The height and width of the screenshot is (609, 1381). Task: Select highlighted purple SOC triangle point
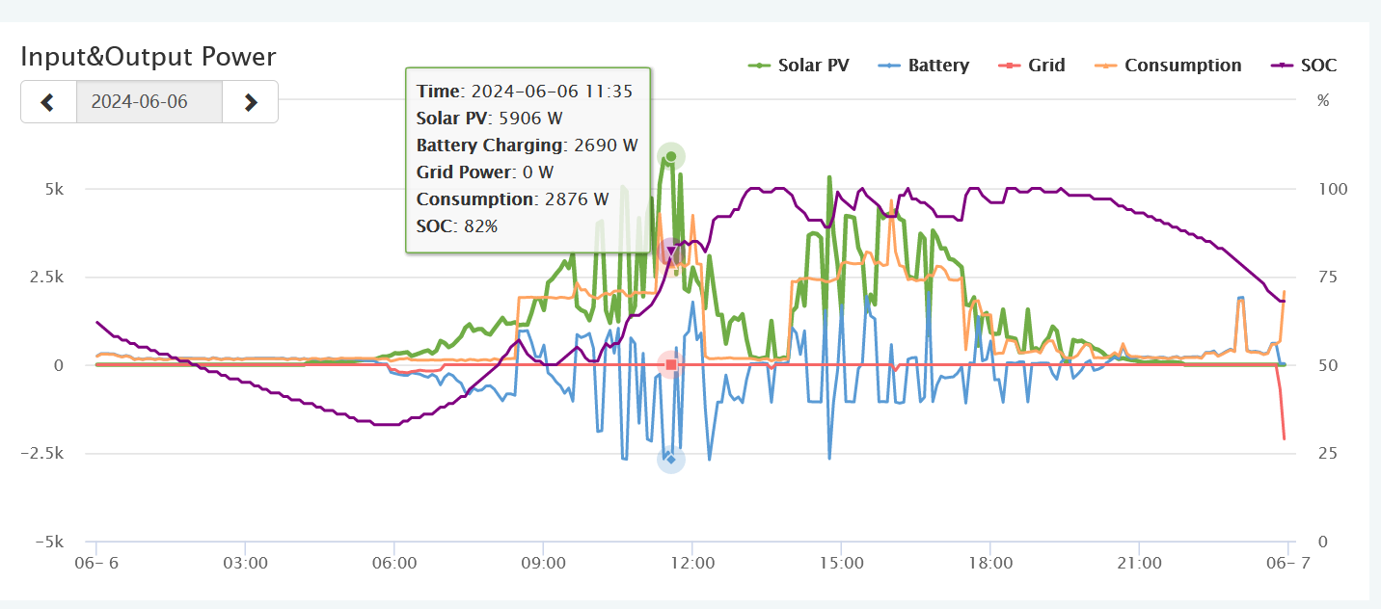pyautogui.click(x=671, y=252)
